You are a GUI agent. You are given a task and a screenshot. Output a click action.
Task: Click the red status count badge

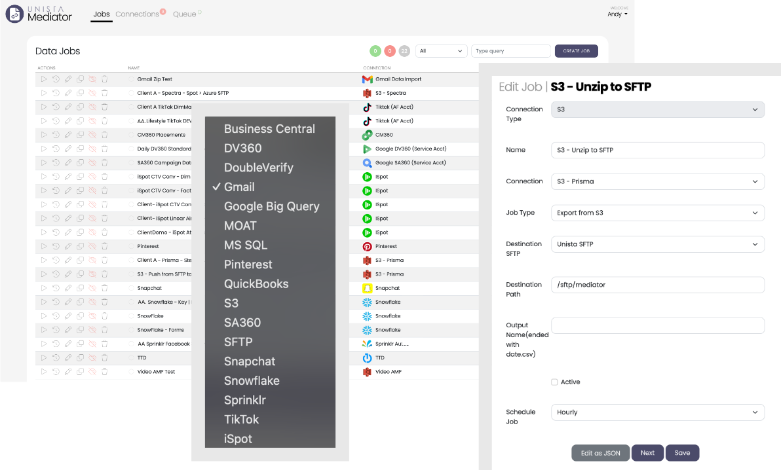(x=390, y=51)
